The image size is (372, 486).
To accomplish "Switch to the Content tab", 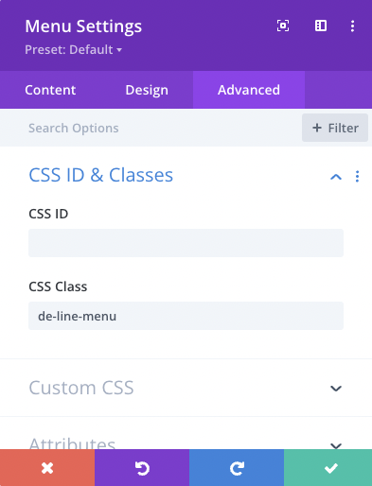I will coord(50,90).
